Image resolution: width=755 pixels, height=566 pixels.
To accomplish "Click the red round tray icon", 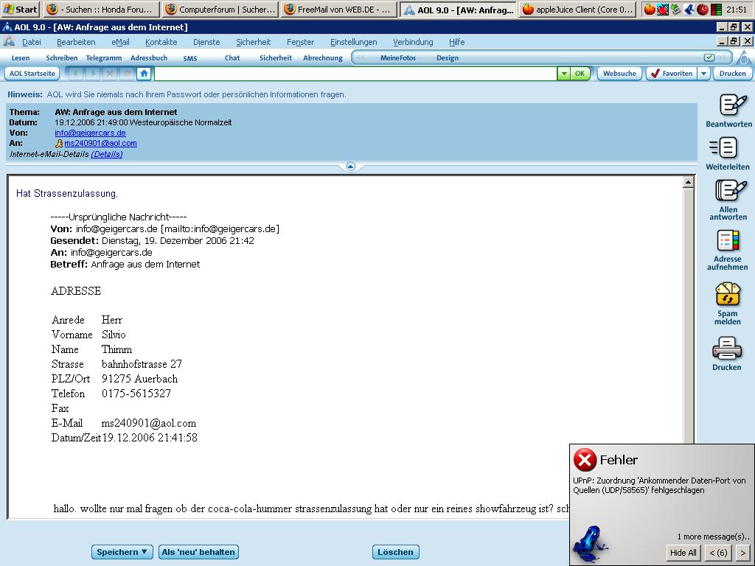I will (703, 9).
